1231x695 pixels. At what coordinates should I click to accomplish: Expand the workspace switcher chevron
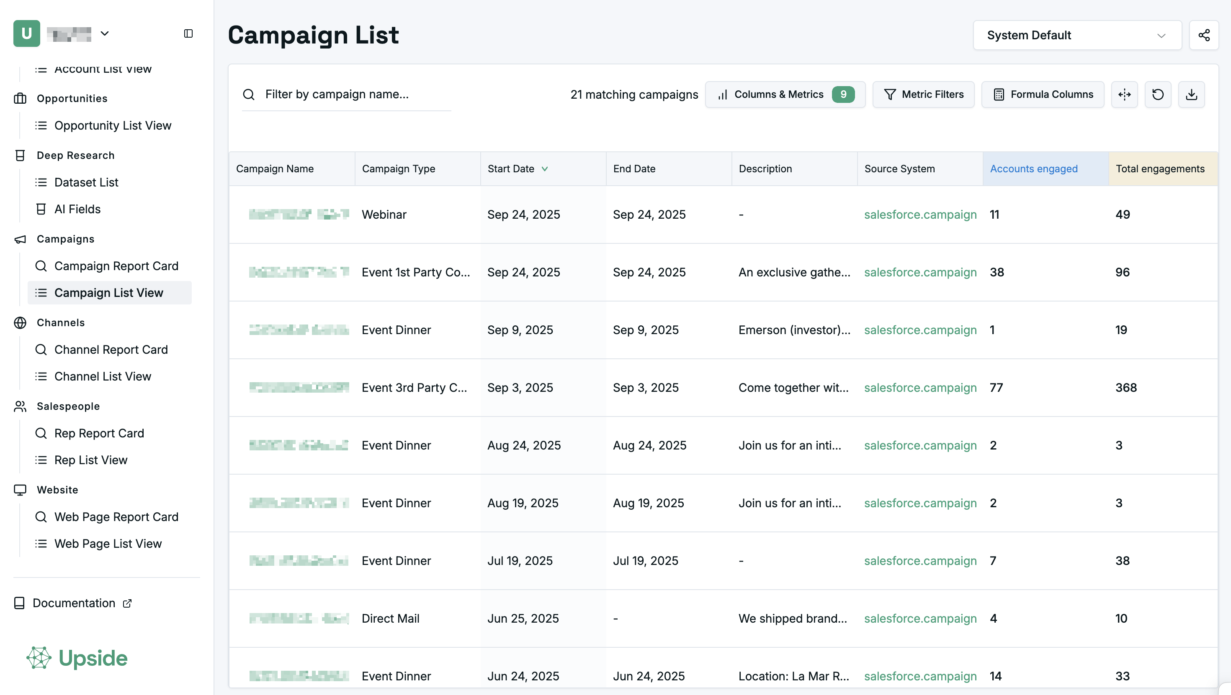point(105,33)
